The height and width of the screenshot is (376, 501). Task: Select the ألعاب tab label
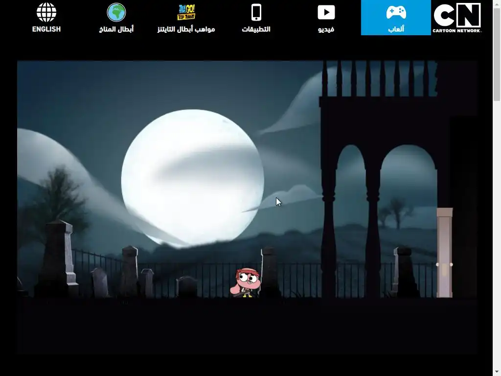tap(396, 29)
